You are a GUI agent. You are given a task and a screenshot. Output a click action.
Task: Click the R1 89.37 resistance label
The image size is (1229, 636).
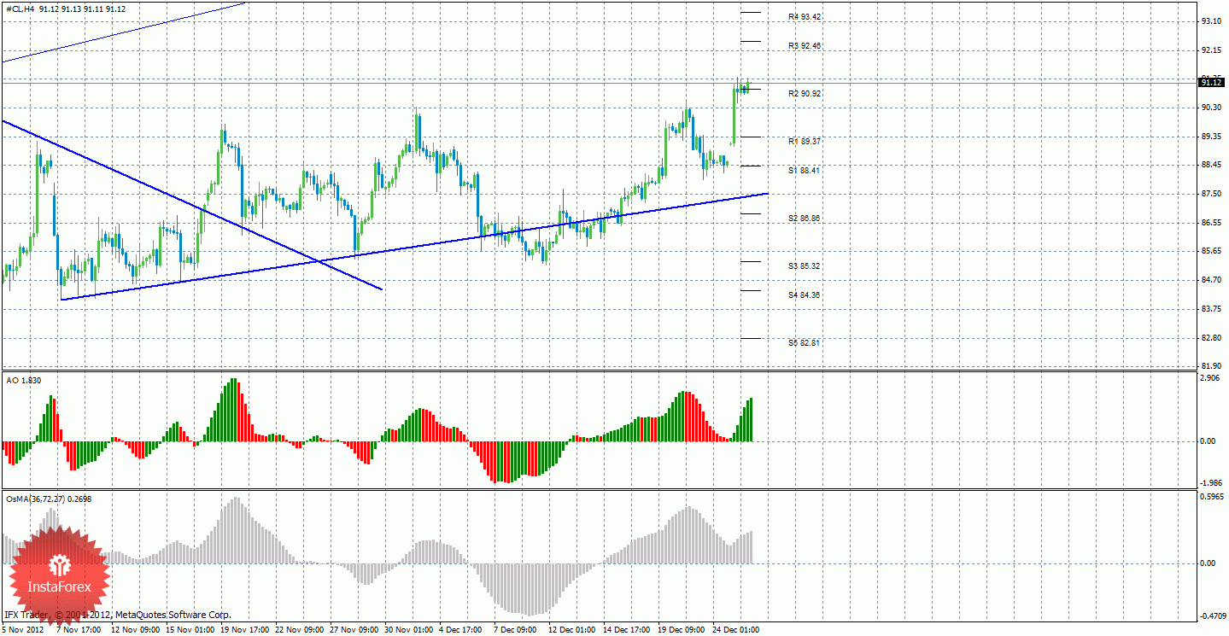pos(805,141)
